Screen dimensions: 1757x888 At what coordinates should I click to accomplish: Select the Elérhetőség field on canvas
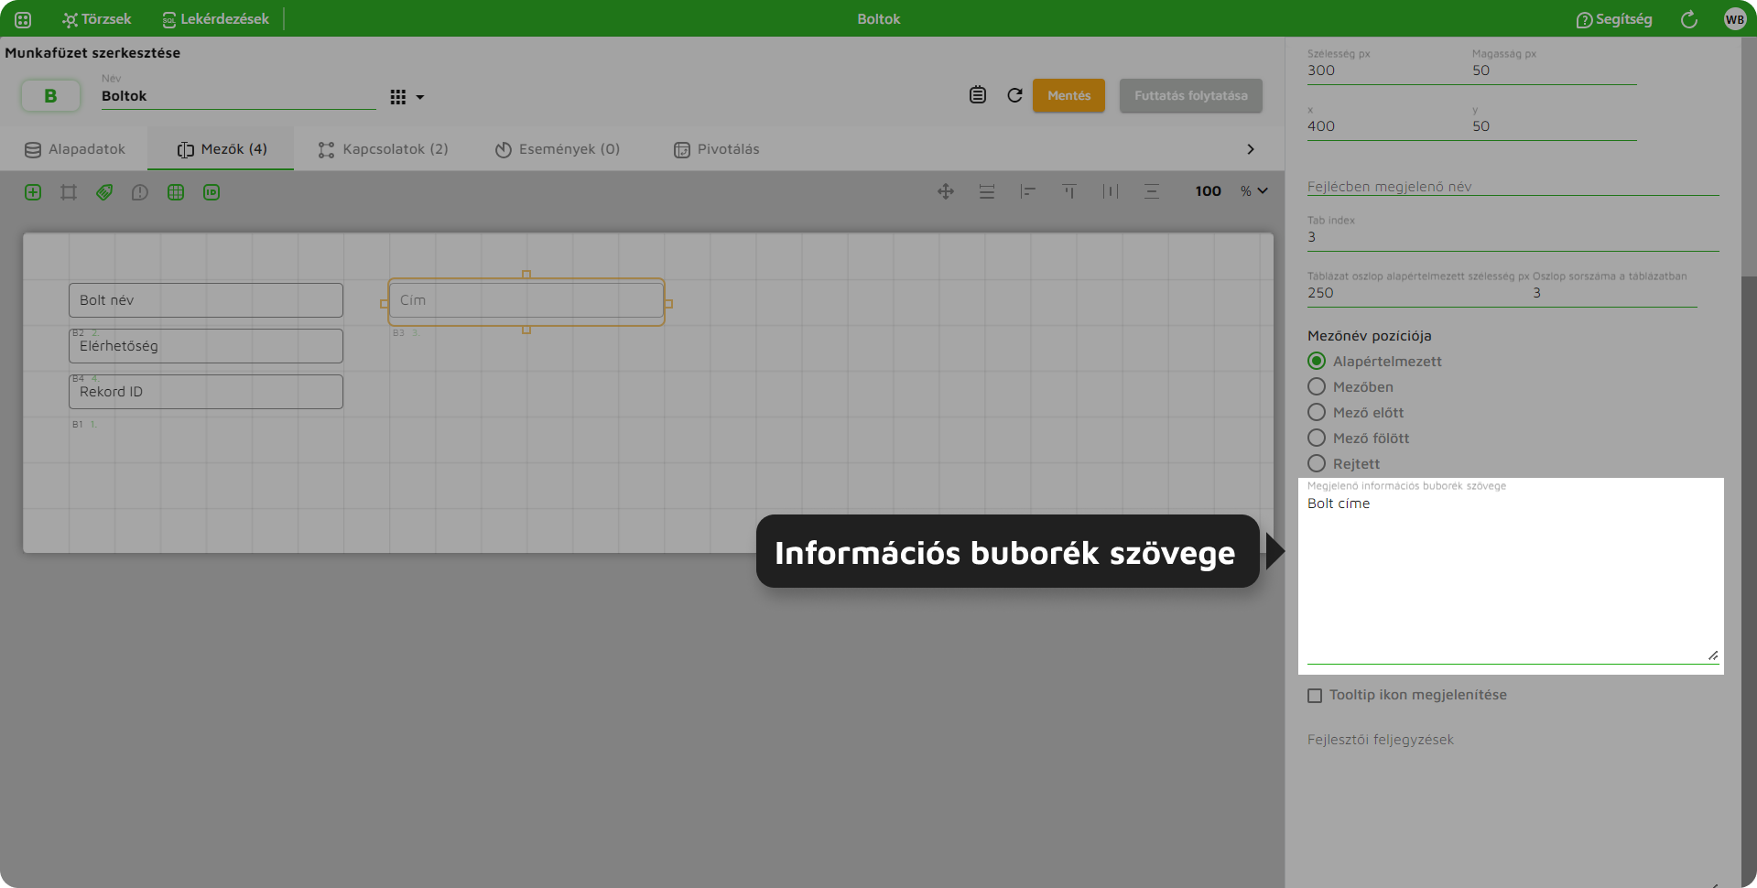point(206,346)
